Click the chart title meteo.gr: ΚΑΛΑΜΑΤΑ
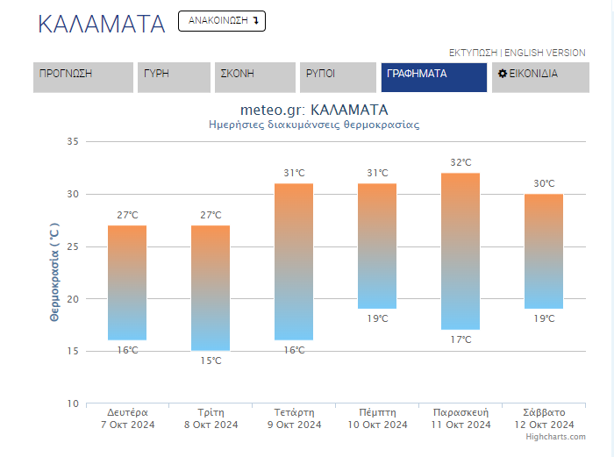Screen dimensions: 614x457 (314, 110)
